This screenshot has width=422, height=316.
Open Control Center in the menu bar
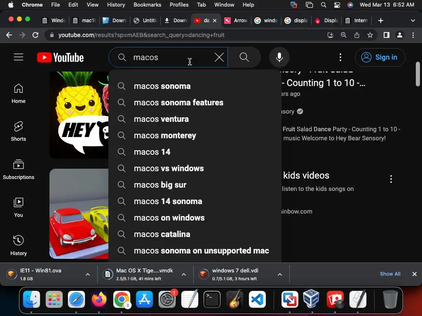(337, 5)
